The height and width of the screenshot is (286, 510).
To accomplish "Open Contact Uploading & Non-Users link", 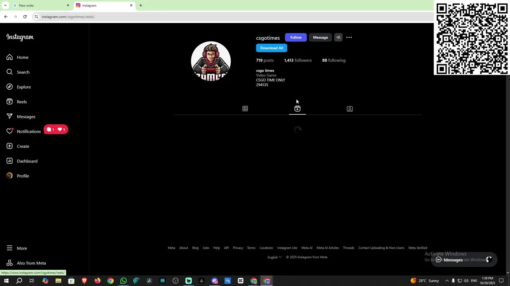I will pyautogui.click(x=381, y=248).
